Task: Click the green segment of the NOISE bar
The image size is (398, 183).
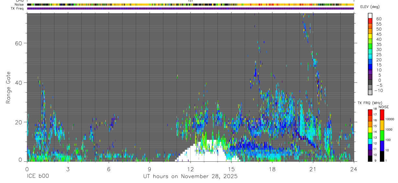Action: [382, 136]
